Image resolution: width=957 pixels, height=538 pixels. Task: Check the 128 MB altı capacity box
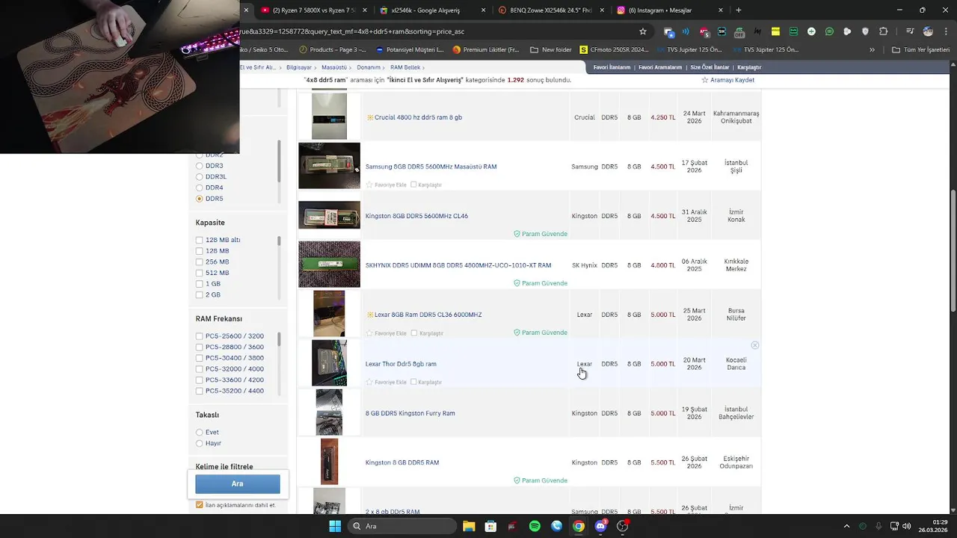point(199,240)
